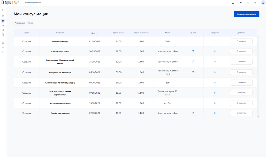This screenshot has height=157, width=266.
Task: Click the clipboard-style sidebar icon
Action: (x=3, y=35)
